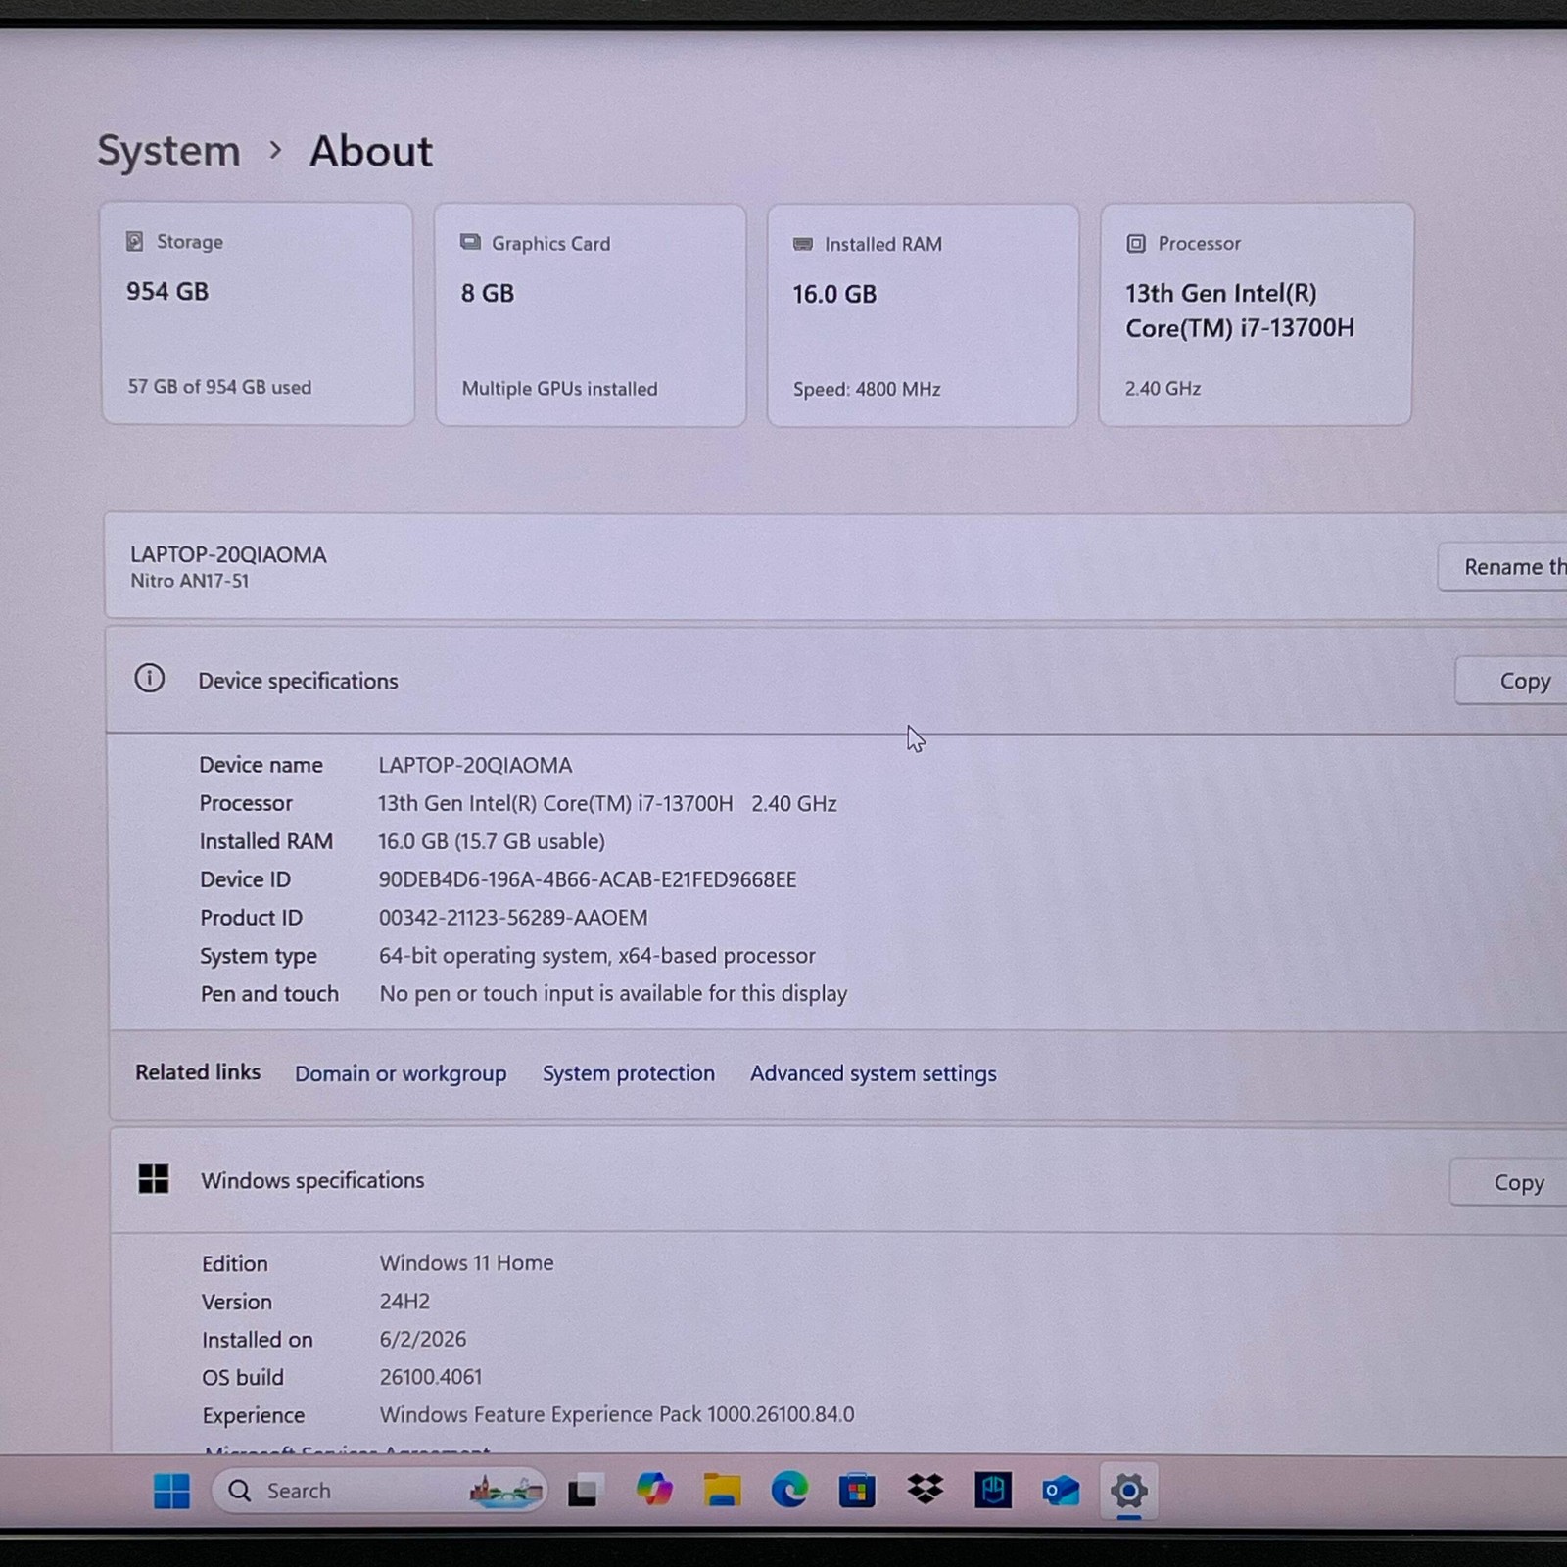Open the System protection link
The image size is (1567, 1567).
tap(629, 1073)
